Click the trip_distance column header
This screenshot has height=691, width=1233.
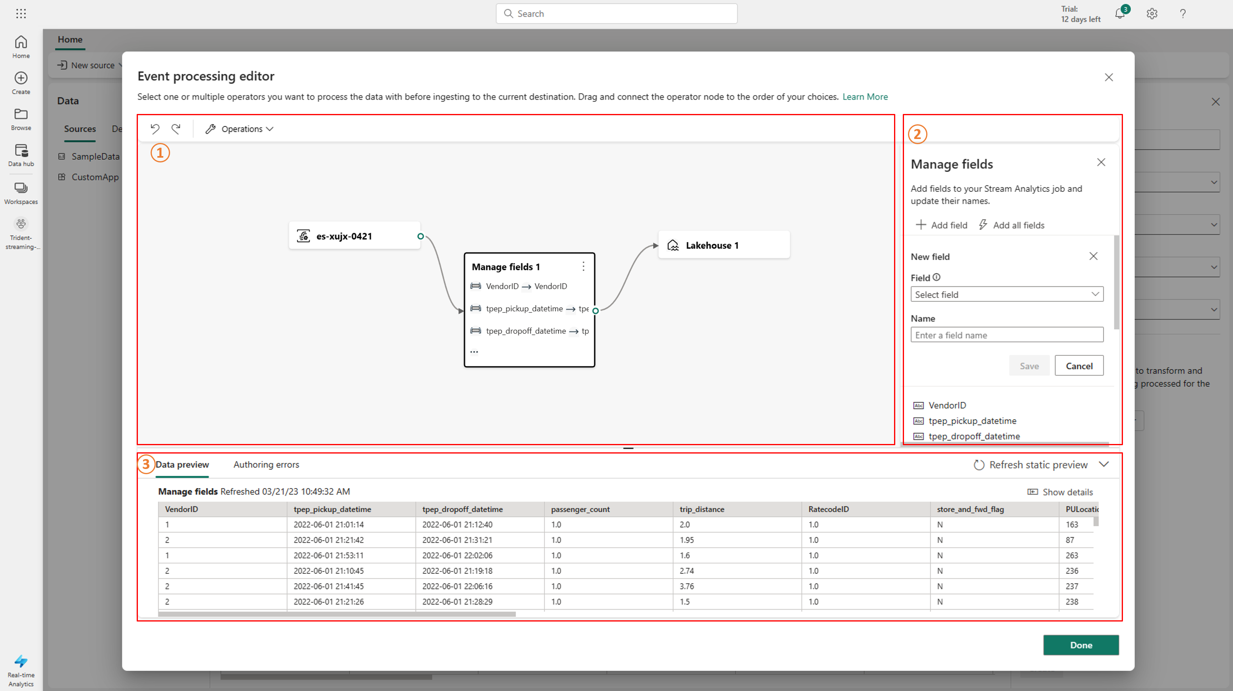click(737, 509)
